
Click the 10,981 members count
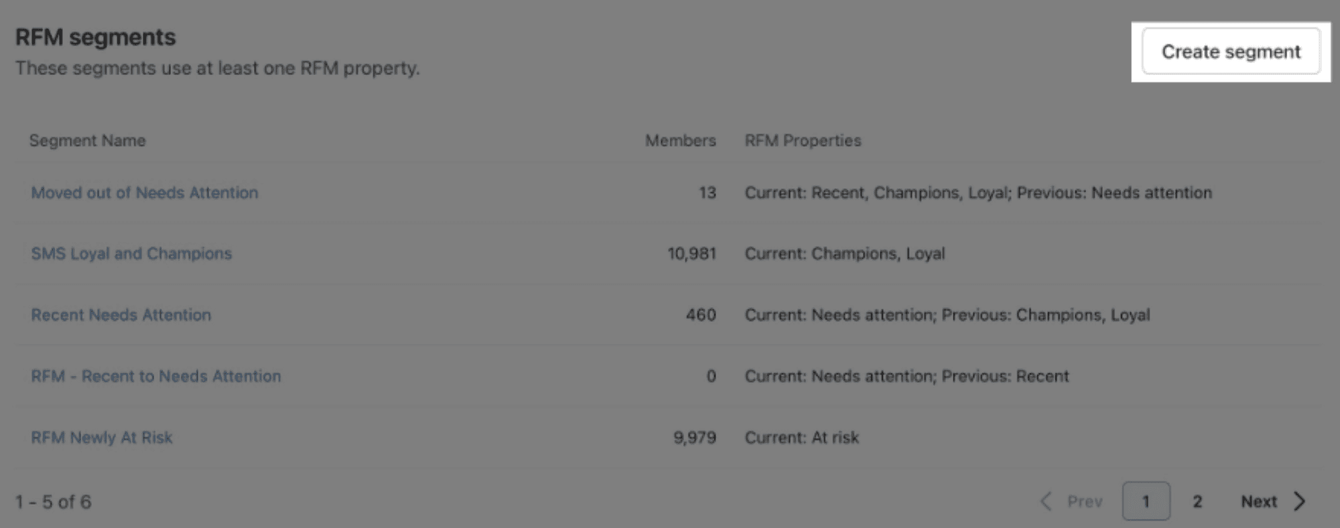(x=691, y=254)
